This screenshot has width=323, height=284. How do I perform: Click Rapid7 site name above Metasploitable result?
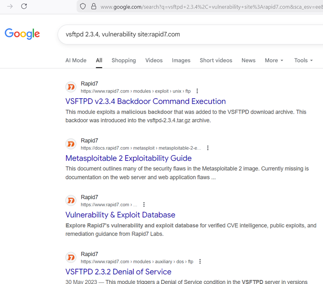click(89, 141)
